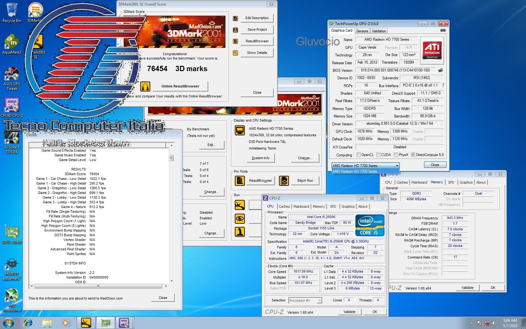Screen dimensions: 526x329
Task: Click the GPU-Z screenshot camera icon
Action: coord(443,30)
